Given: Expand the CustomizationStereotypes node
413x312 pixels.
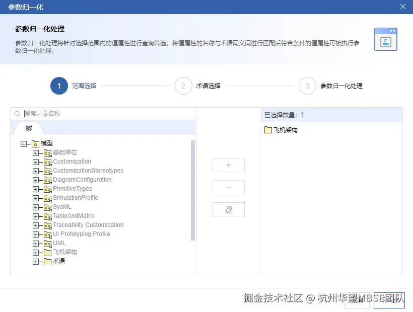Looking at the screenshot, I should [36, 171].
